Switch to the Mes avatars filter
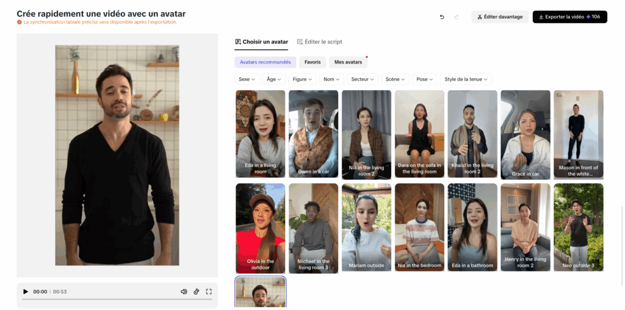The image size is (625, 310). 348,62
